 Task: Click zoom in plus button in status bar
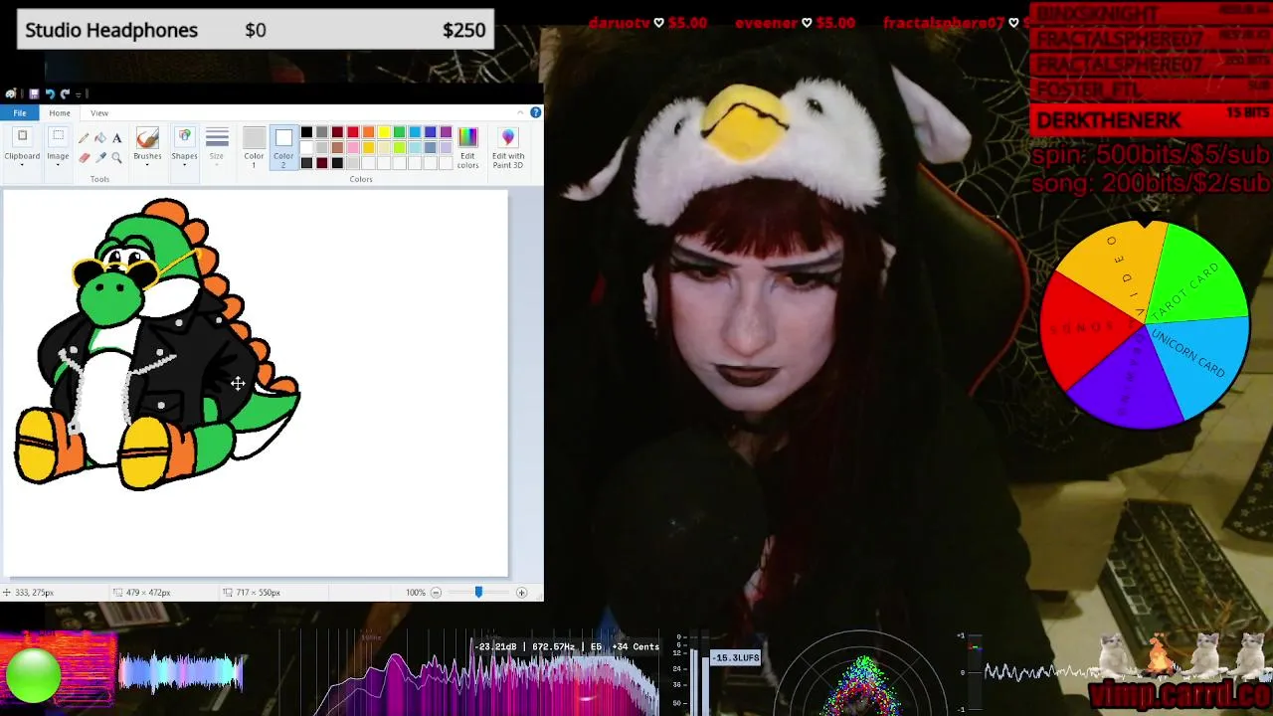521,593
